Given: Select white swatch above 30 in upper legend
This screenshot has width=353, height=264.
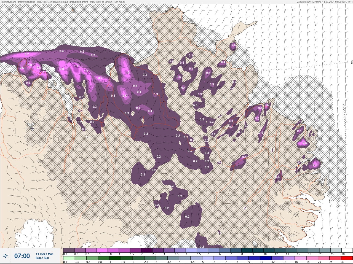Looking at the screenshot, I should point(347,250).
